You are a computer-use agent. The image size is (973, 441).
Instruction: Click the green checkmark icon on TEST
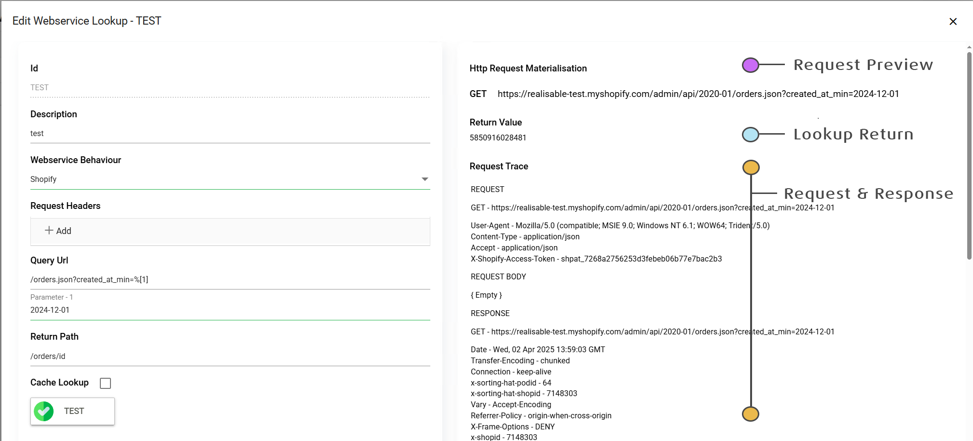point(44,411)
